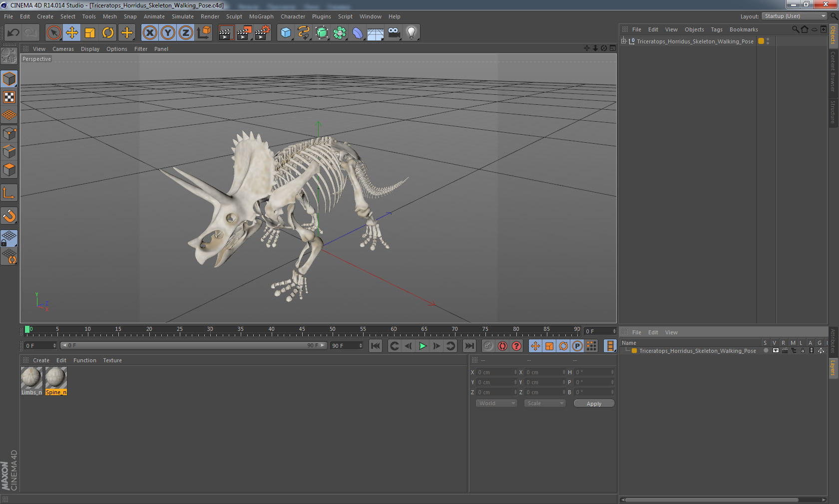The image size is (839, 504).
Task: Toggle autokeying button
Action: point(502,346)
